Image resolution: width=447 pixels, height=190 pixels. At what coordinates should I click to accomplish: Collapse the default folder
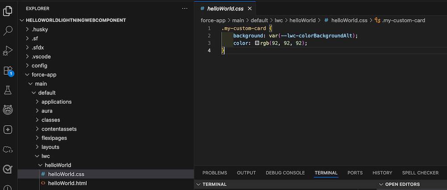pos(34,93)
